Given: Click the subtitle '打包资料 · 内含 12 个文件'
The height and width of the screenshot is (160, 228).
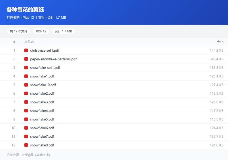Looking at the screenshot, I should pos(26,17).
